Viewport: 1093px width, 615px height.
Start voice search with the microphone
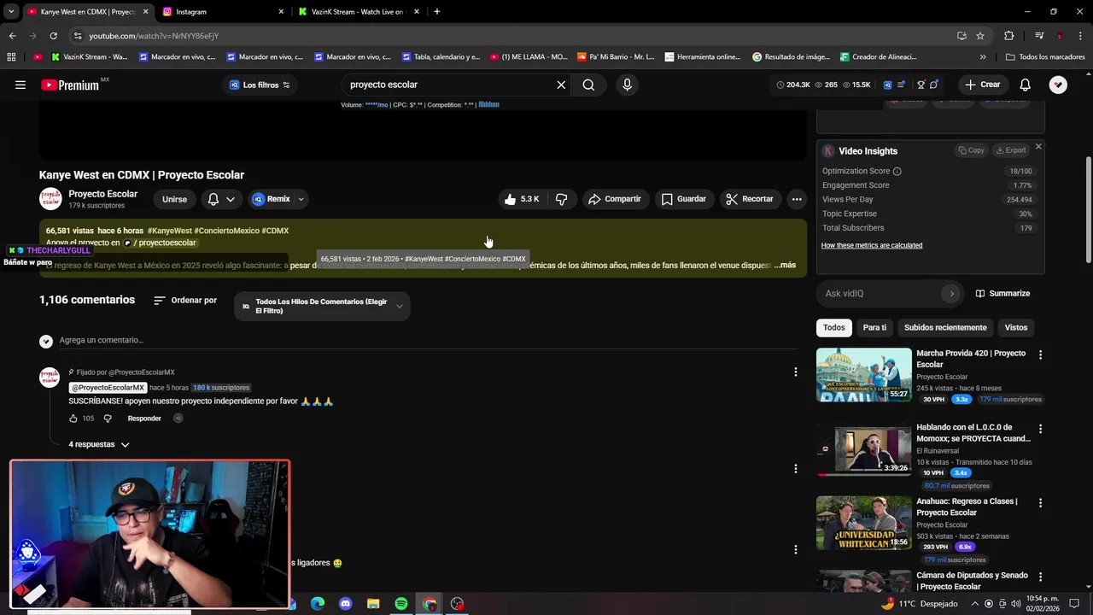click(x=627, y=85)
